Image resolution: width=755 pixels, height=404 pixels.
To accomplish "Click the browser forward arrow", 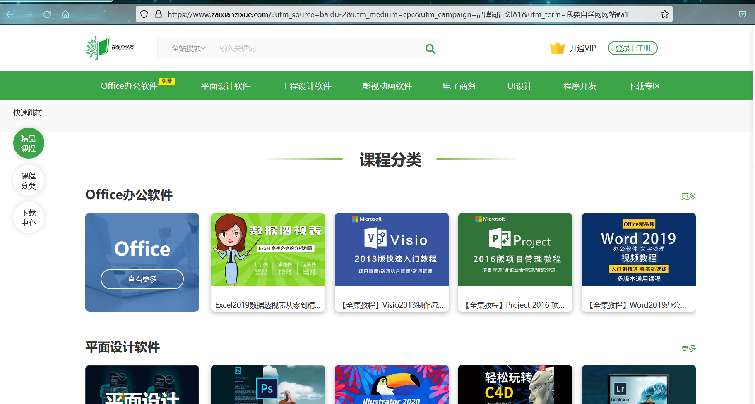I will click(29, 14).
